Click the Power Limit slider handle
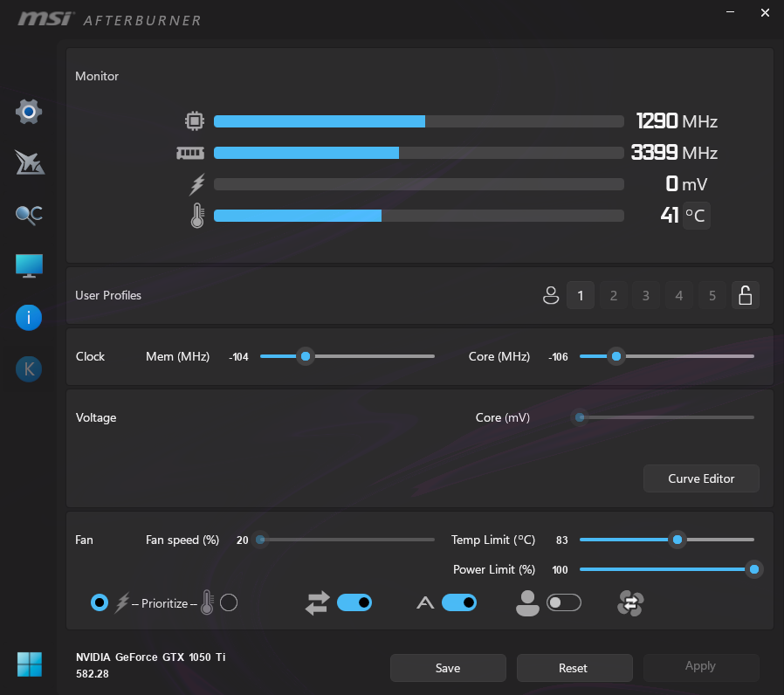 (x=754, y=569)
